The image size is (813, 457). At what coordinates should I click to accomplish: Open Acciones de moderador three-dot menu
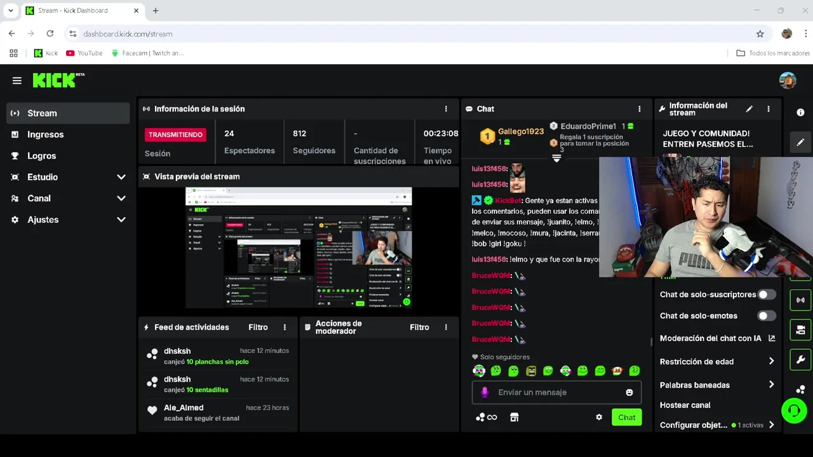coord(446,328)
